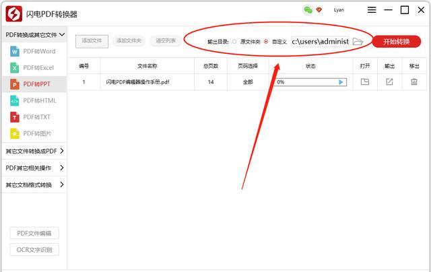Image resolution: width=431 pixels, height=272 pixels.
Task: Expand PDF其它相关操作 section
Action: pos(34,168)
